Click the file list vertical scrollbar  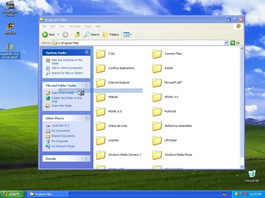point(242,107)
